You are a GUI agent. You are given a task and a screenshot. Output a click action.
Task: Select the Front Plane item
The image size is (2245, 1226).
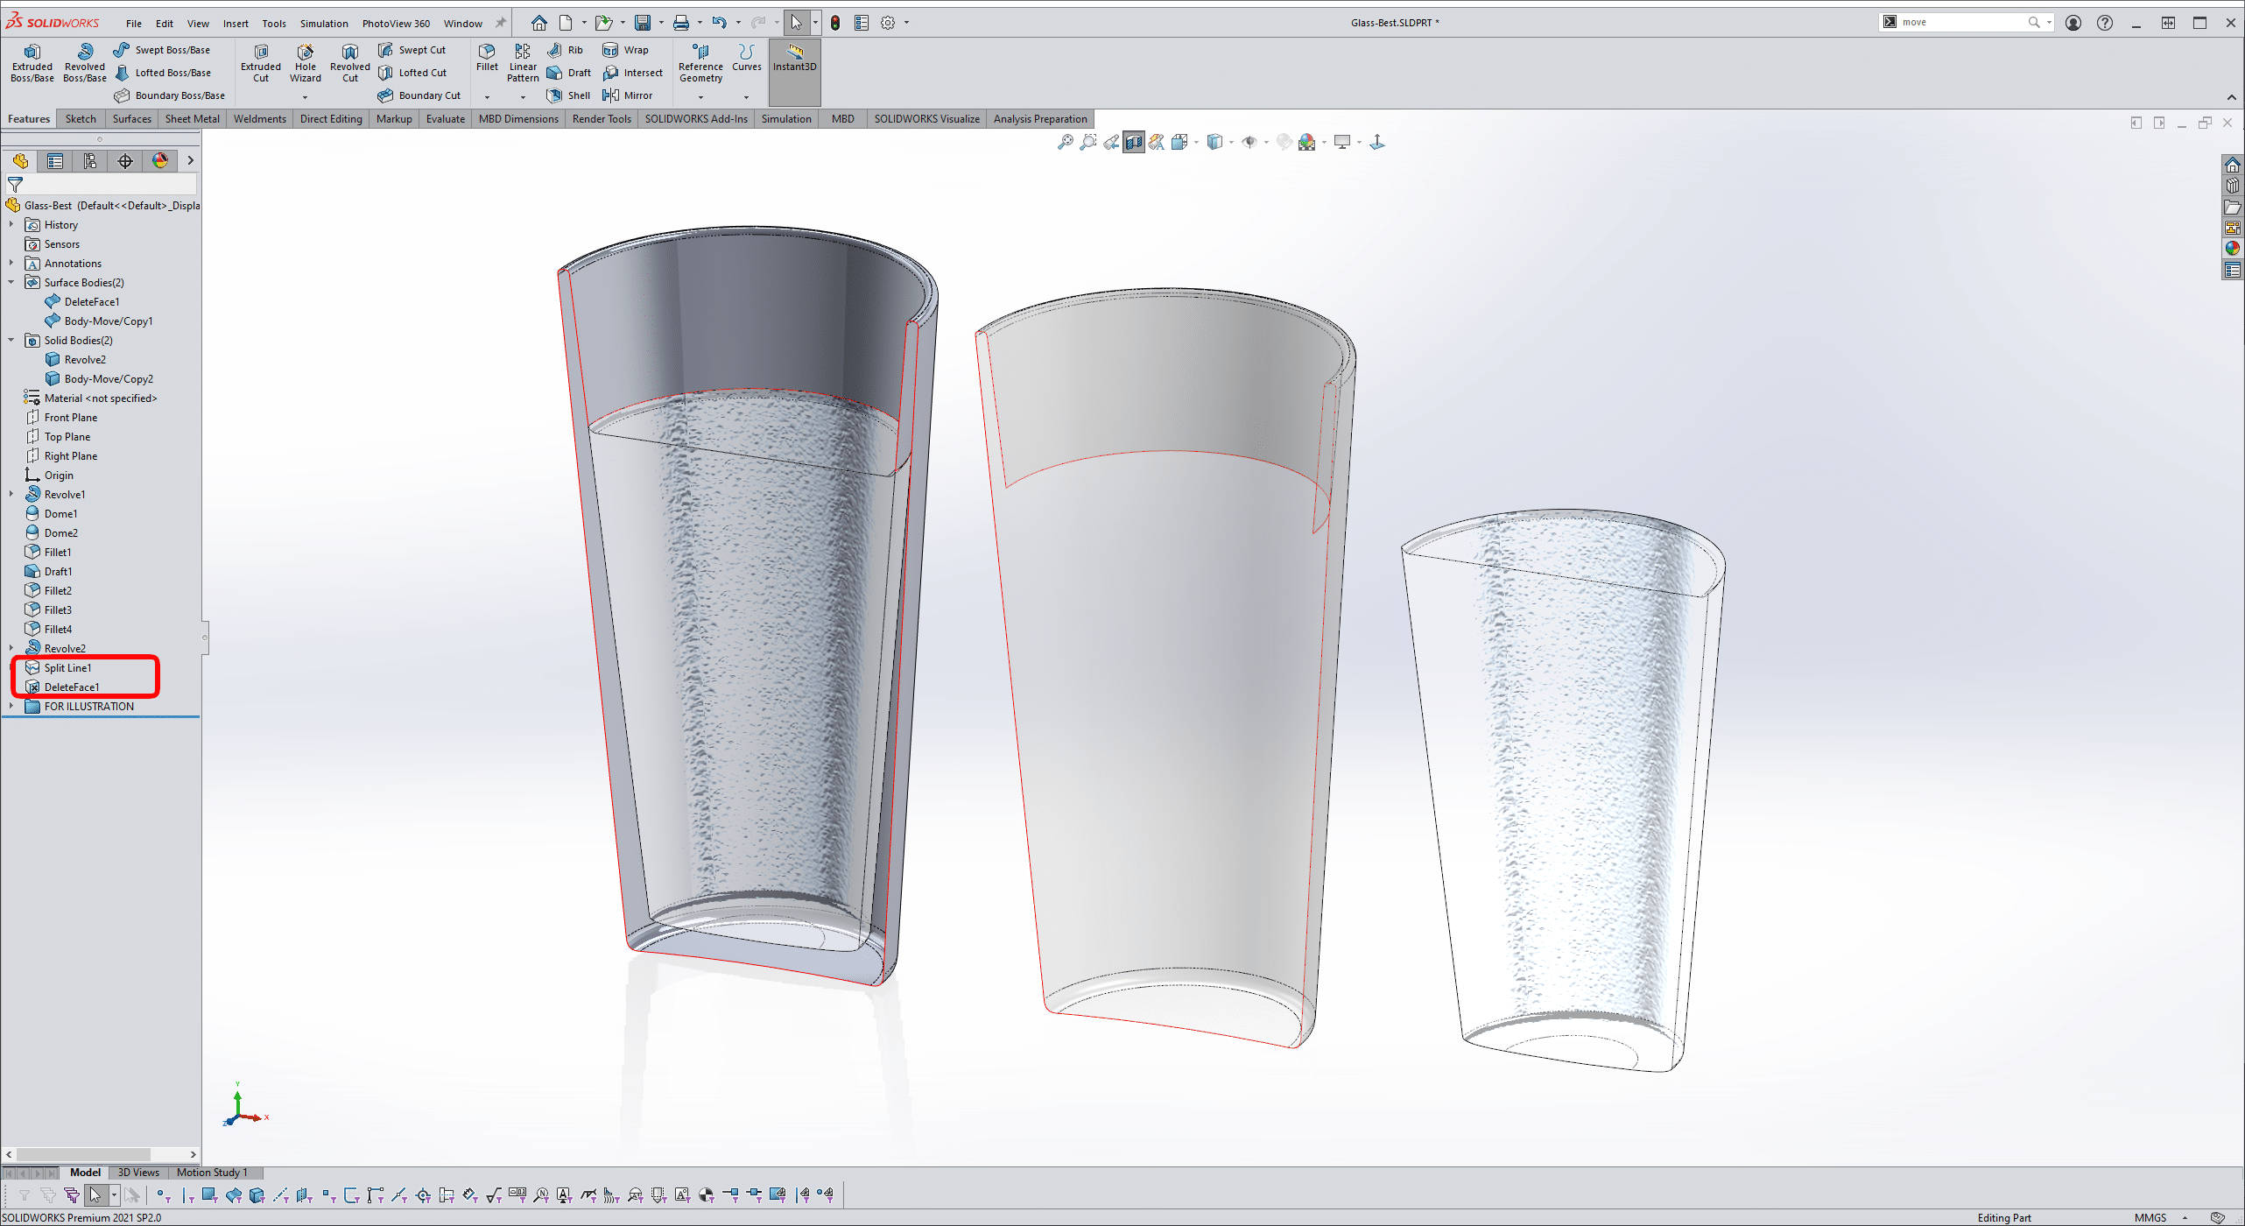pos(70,418)
